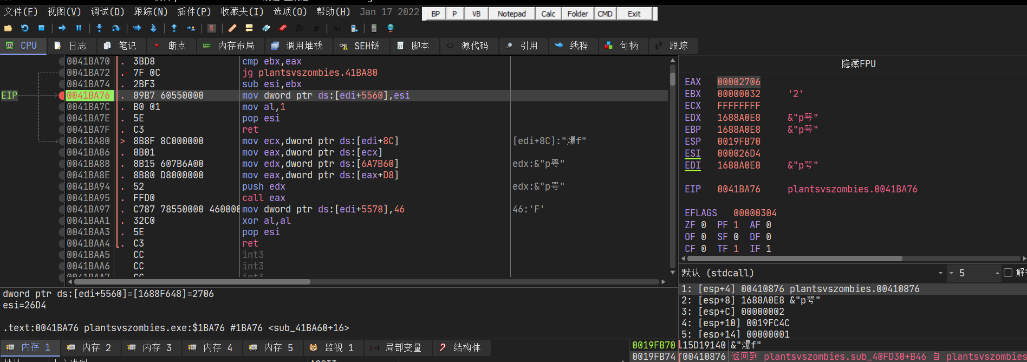Increase argument count with up arrow
Image resolution: width=1027 pixels, height=362 pixels.
pos(997,273)
